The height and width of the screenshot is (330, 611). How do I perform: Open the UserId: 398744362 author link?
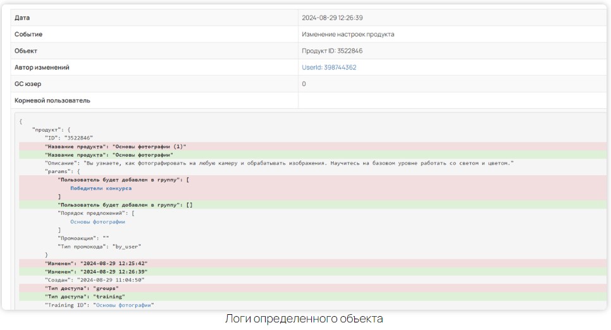pos(329,68)
